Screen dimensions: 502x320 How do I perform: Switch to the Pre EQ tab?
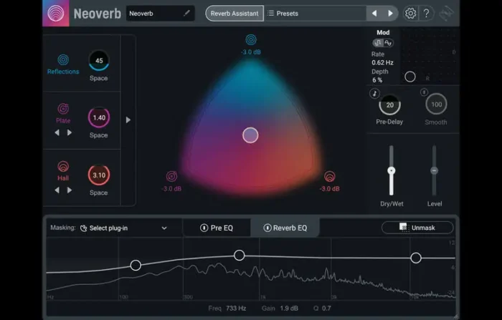[x=216, y=228]
